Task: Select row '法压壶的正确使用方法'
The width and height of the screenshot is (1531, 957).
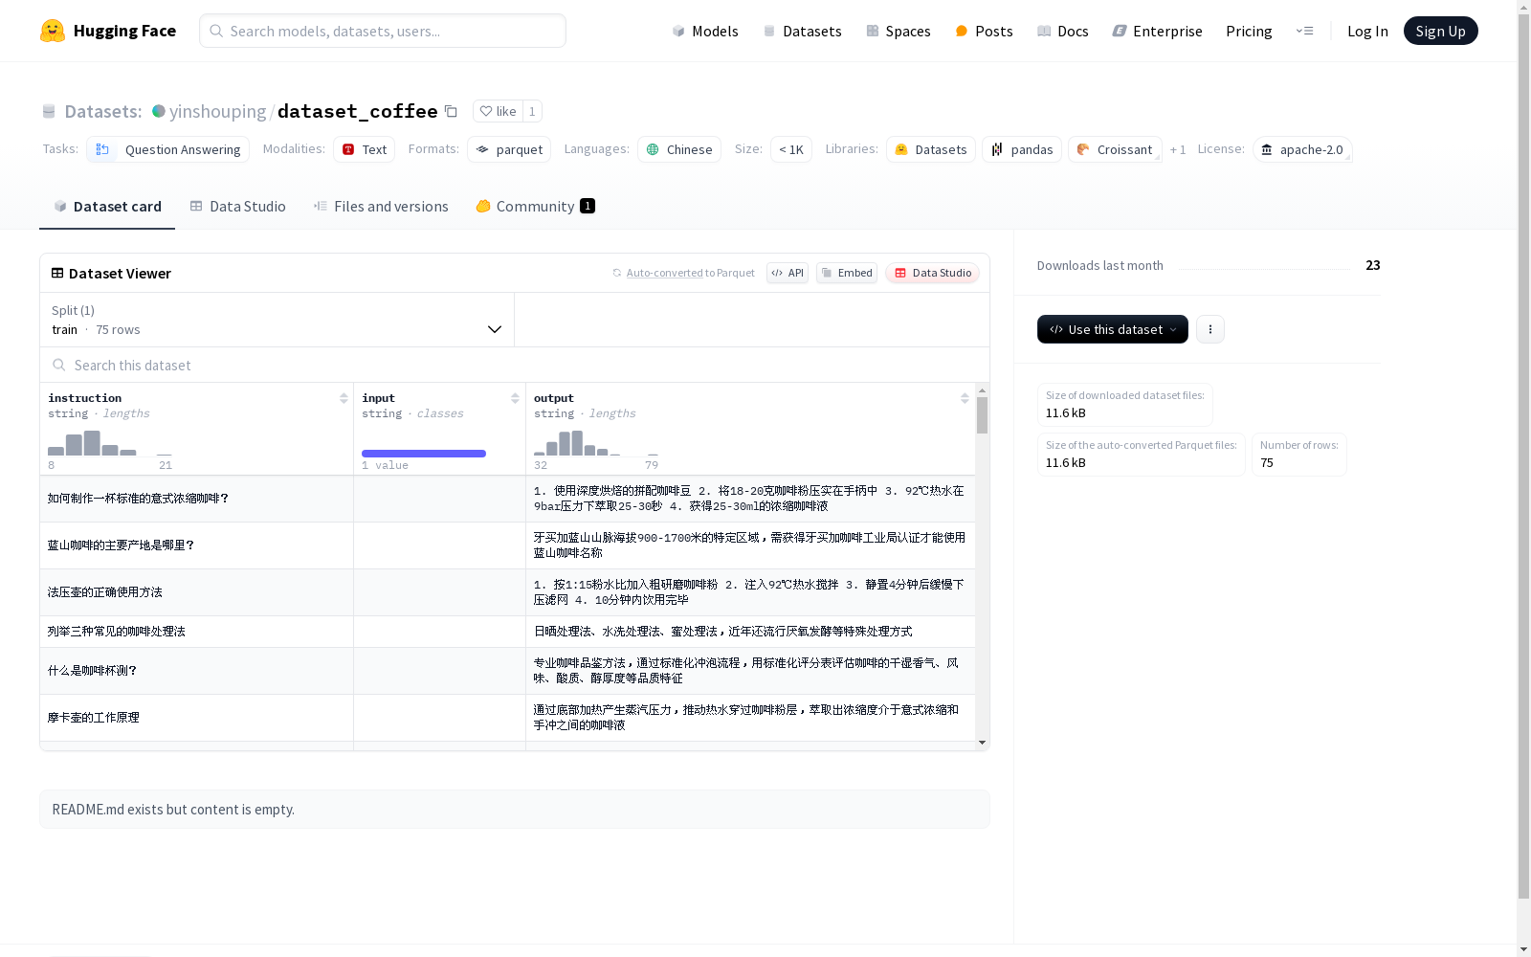Action: click(x=507, y=592)
